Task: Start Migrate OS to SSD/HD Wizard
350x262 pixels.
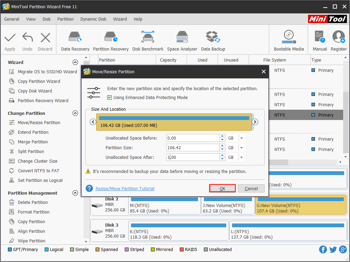Action: coord(43,72)
